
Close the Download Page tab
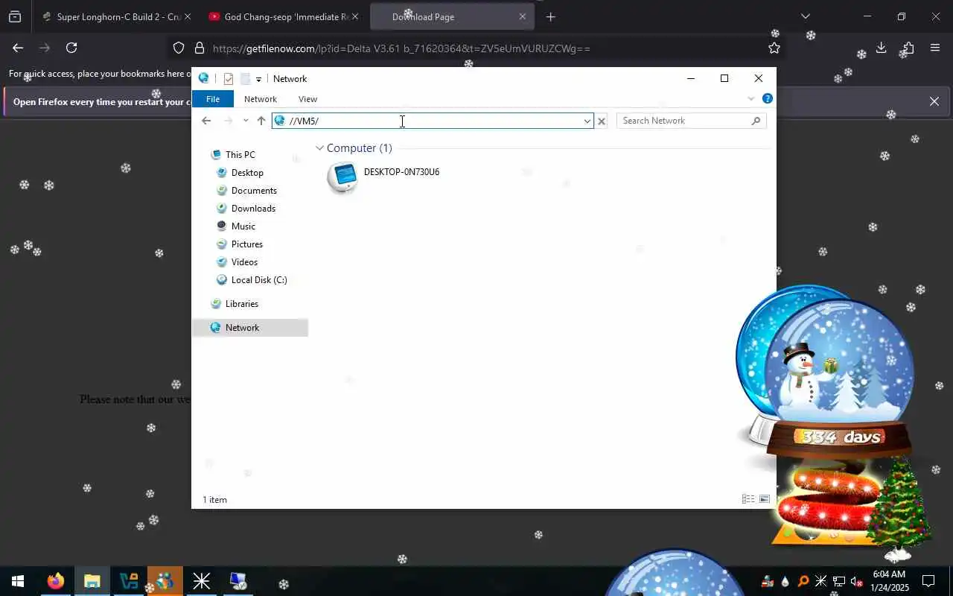522,16
